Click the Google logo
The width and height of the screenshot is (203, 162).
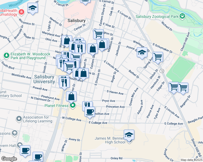click(9, 159)
